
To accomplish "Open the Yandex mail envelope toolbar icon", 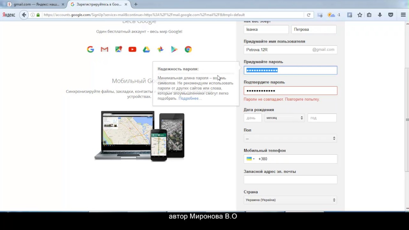I will coord(320,15).
